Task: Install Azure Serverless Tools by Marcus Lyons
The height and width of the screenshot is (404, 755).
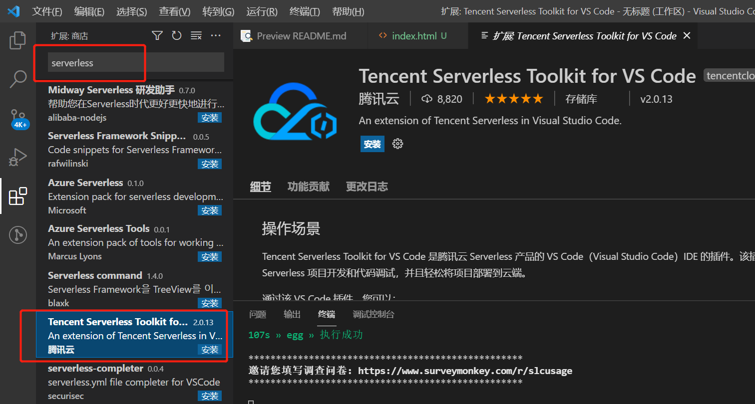Action: click(x=210, y=257)
